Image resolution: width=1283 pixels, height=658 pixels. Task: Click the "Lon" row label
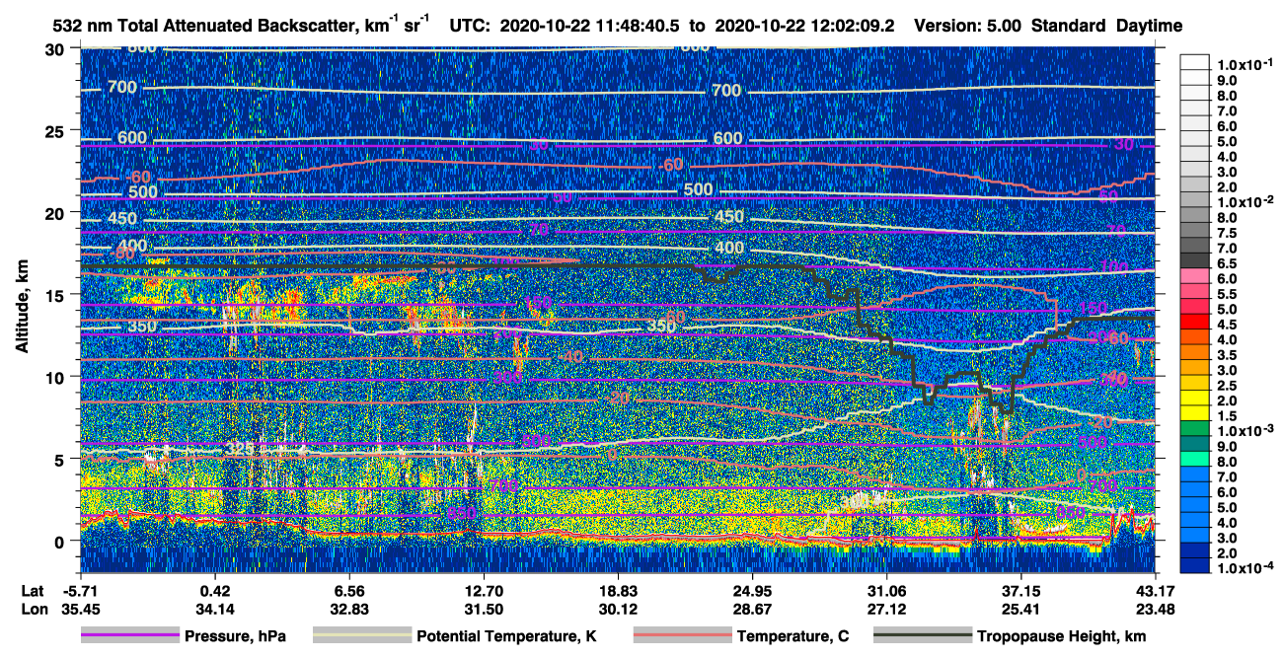[x=33, y=609]
